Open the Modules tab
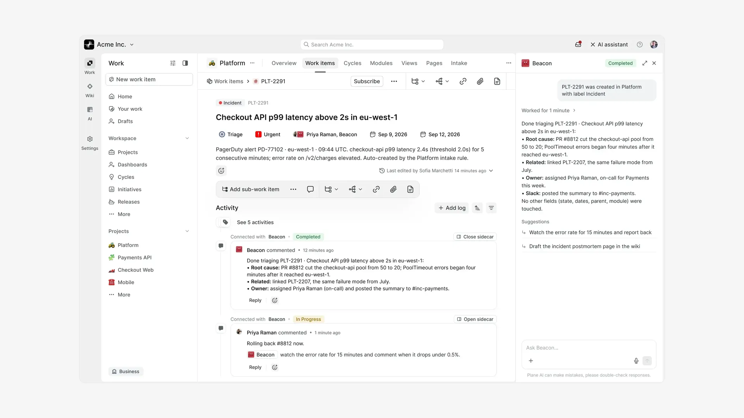Image resolution: width=744 pixels, height=418 pixels. [381, 63]
